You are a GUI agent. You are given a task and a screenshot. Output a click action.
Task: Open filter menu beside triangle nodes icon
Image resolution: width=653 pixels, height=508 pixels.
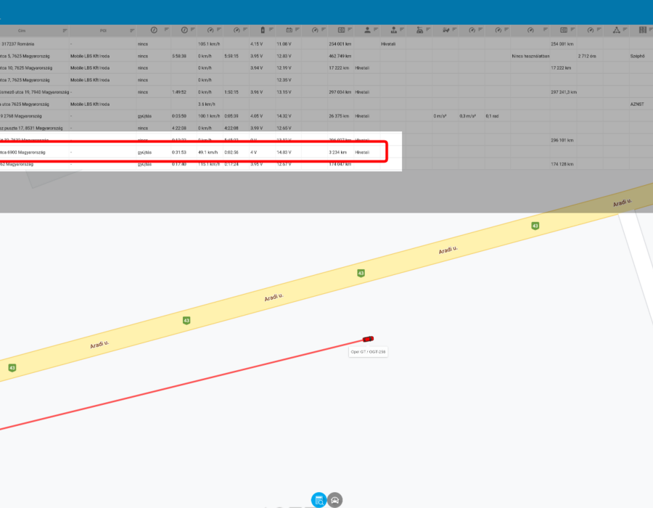[x=625, y=30]
